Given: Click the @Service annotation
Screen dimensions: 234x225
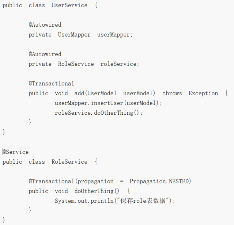Looking at the screenshot, I should 16,152.
